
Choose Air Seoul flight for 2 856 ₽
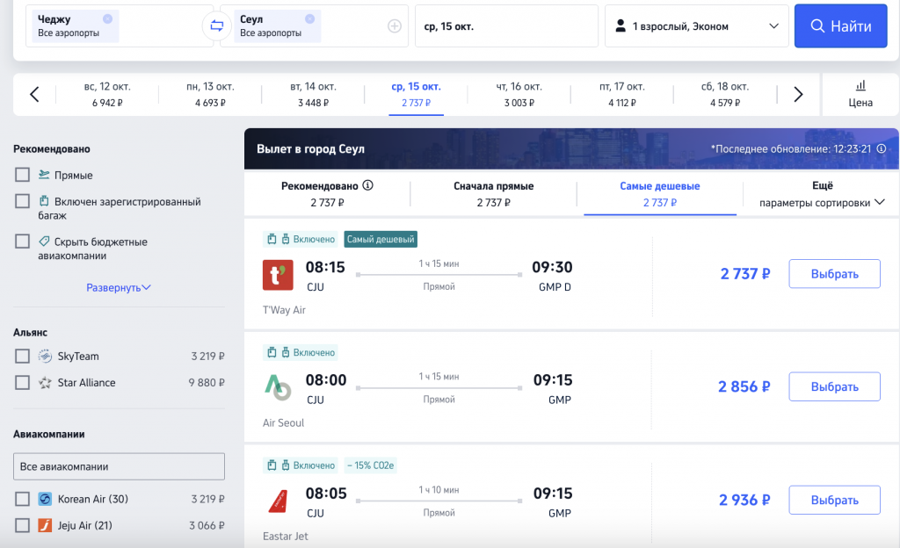[x=835, y=386]
